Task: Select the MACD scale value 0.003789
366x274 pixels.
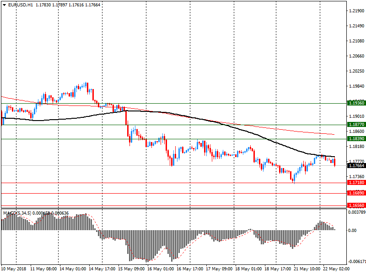Action: click(357, 212)
